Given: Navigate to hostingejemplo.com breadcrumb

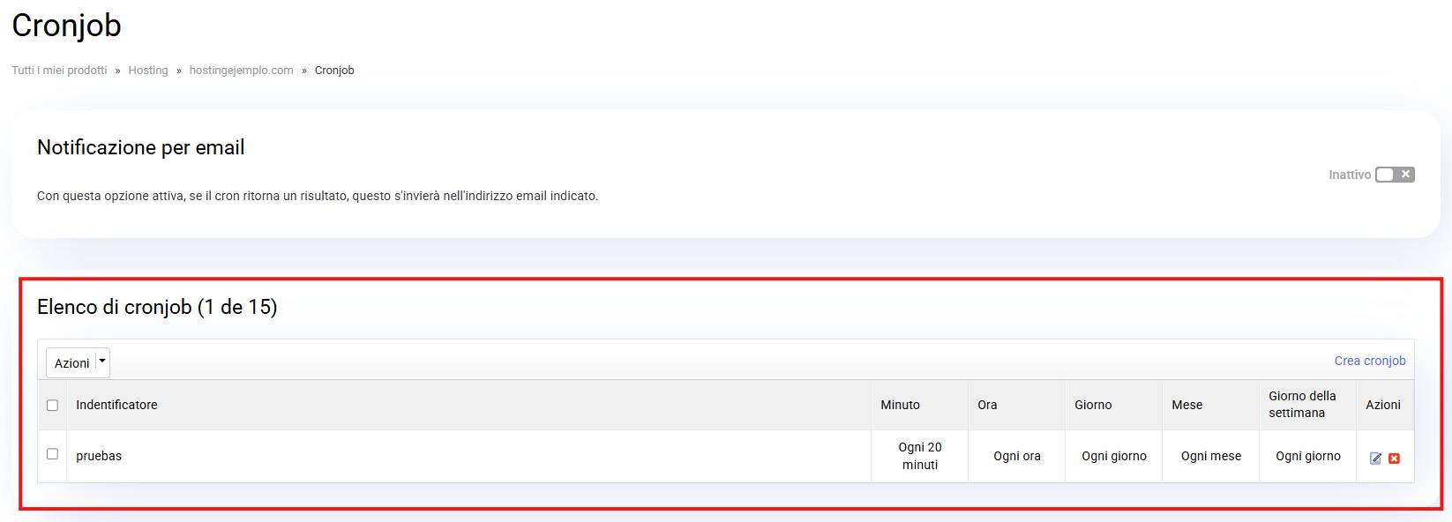Looking at the screenshot, I should (241, 71).
